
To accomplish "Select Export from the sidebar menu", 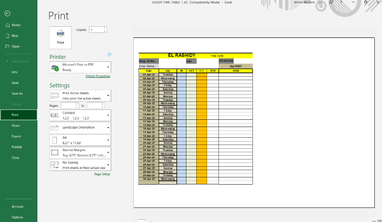I will click(x=16, y=136).
